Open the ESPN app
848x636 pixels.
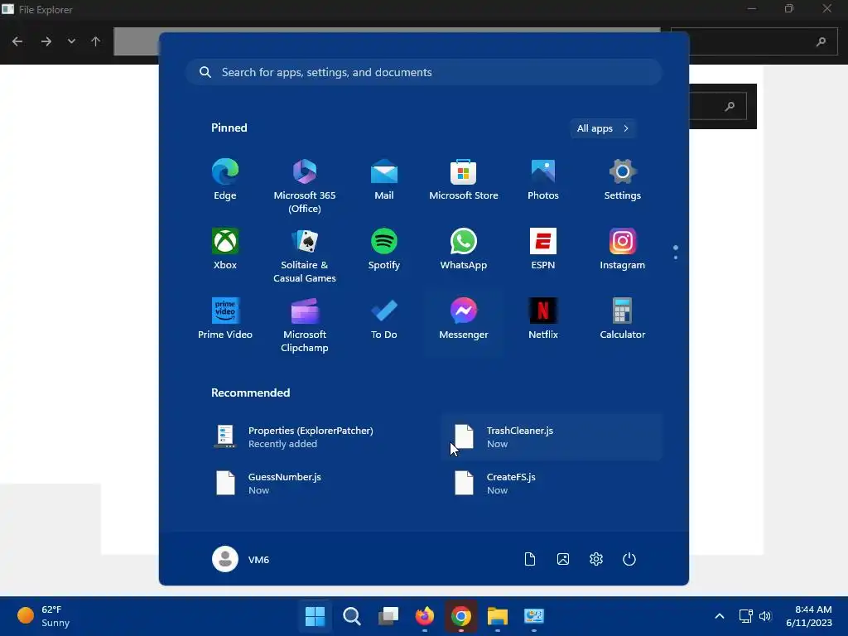pos(543,249)
